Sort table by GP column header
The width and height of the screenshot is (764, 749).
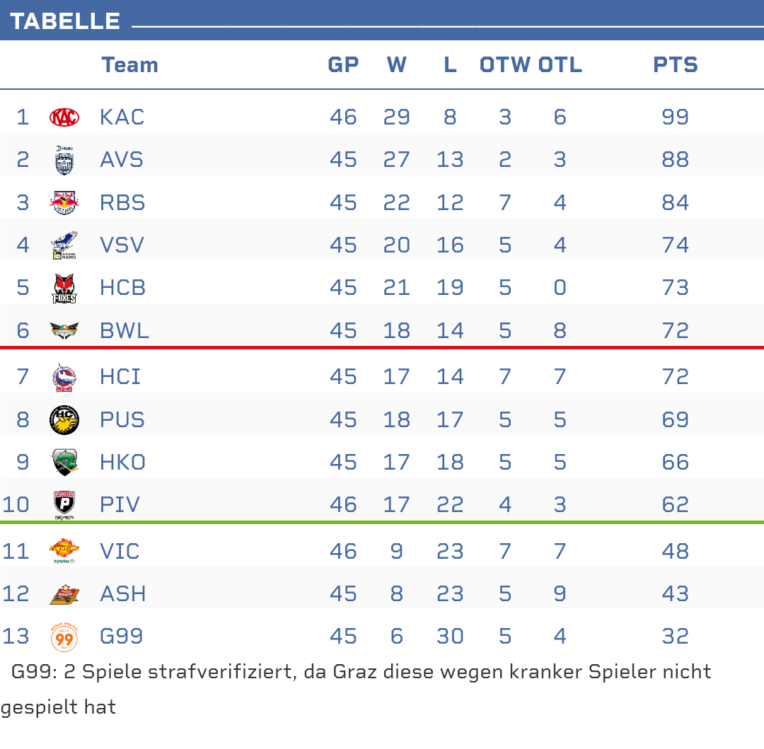click(343, 65)
